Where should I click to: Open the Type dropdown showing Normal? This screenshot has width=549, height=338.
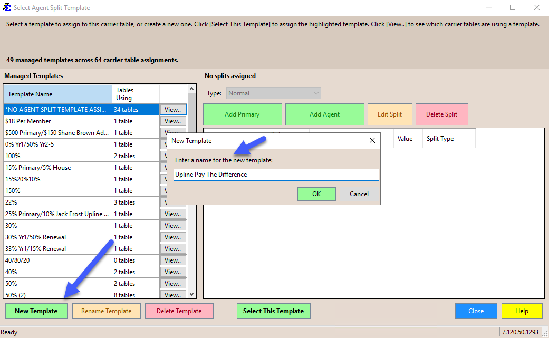[x=274, y=93]
